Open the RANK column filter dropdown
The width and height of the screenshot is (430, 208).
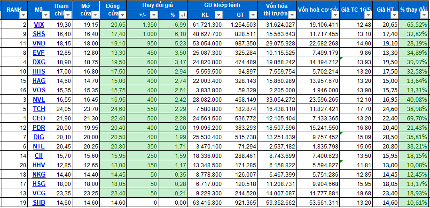23,15
